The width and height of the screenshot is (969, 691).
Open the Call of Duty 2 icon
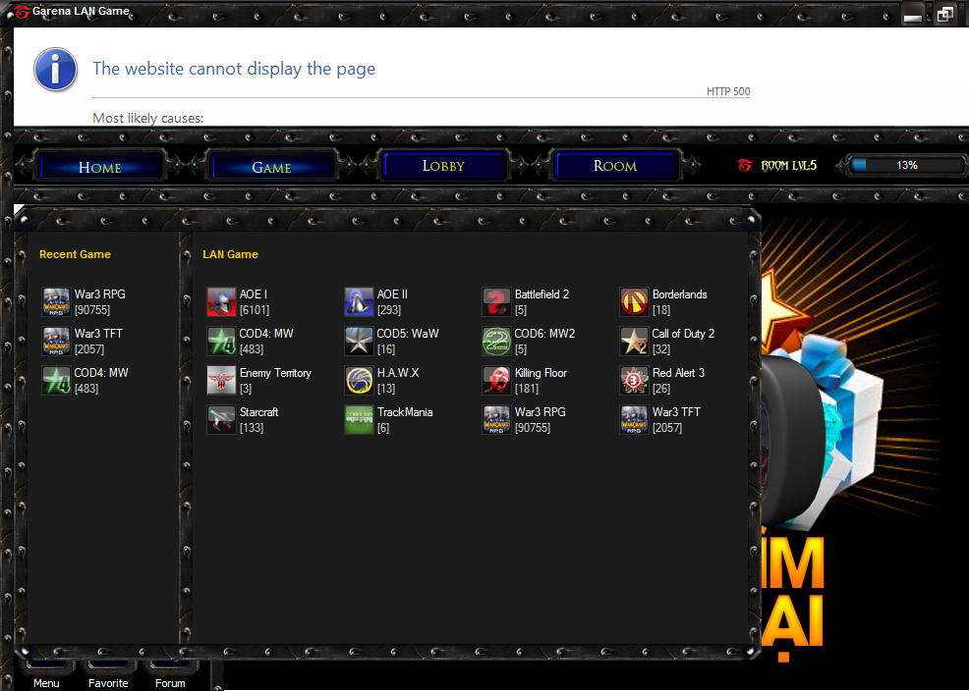[x=634, y=342]
